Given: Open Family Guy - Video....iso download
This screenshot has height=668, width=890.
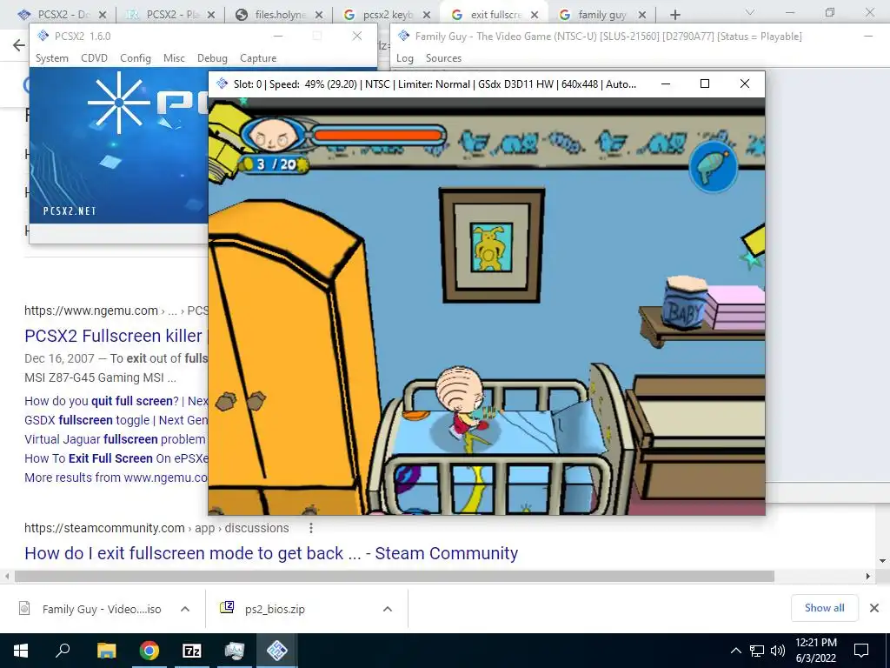Looking at the screenshot, I should click(x=90, y=609).
